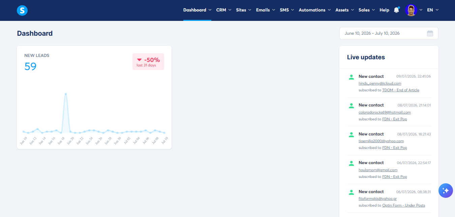Click person icon next to fitofarmakis contact
Viewport: 455px width, 217px height.
(x=352, y=192)
